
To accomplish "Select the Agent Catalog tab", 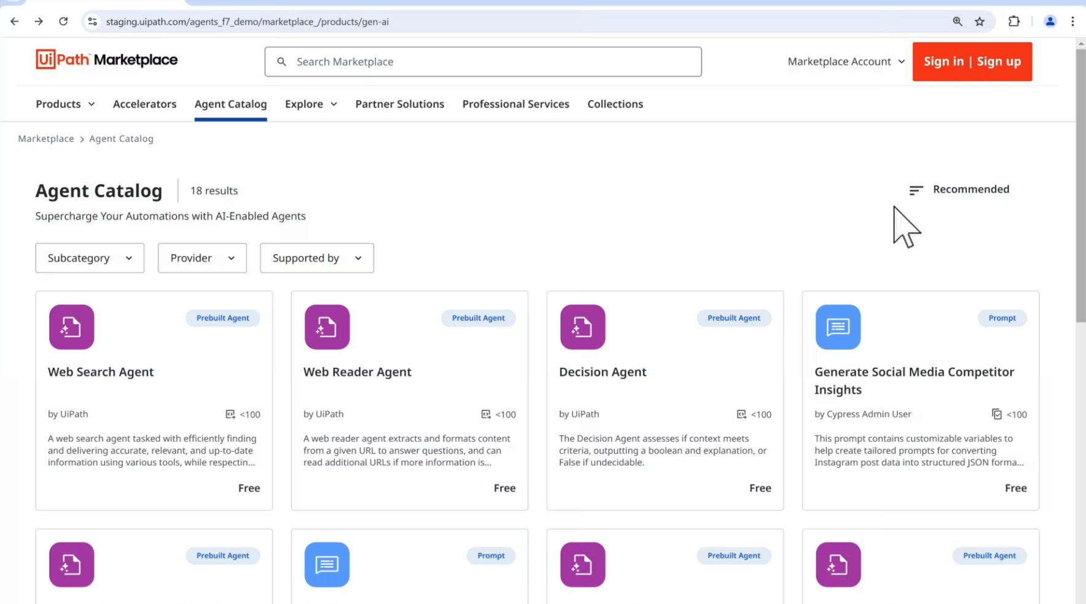I will click(x=230, y=104).
